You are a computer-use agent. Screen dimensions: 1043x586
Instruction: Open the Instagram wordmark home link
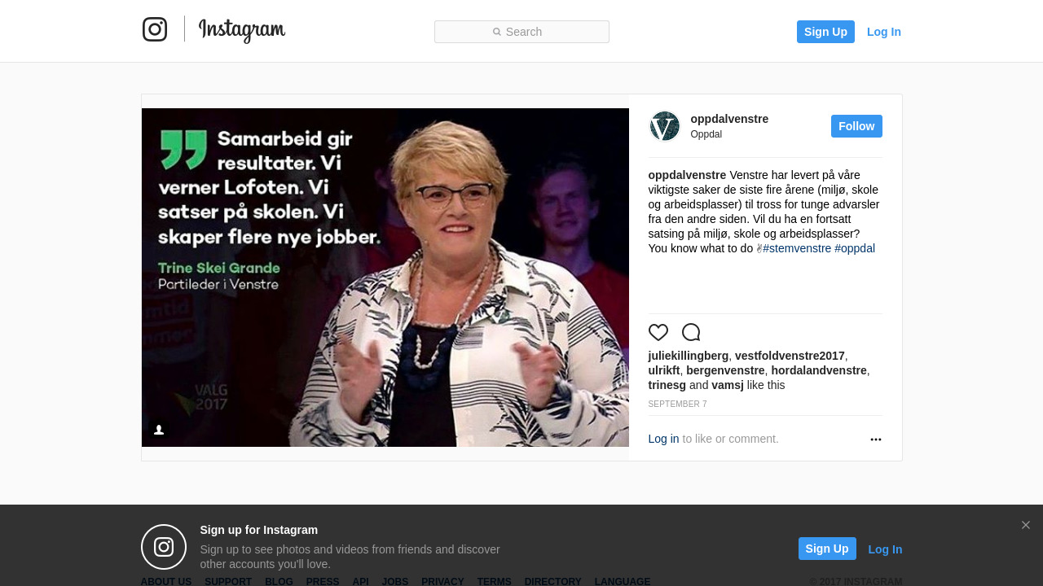click(242, 30)
